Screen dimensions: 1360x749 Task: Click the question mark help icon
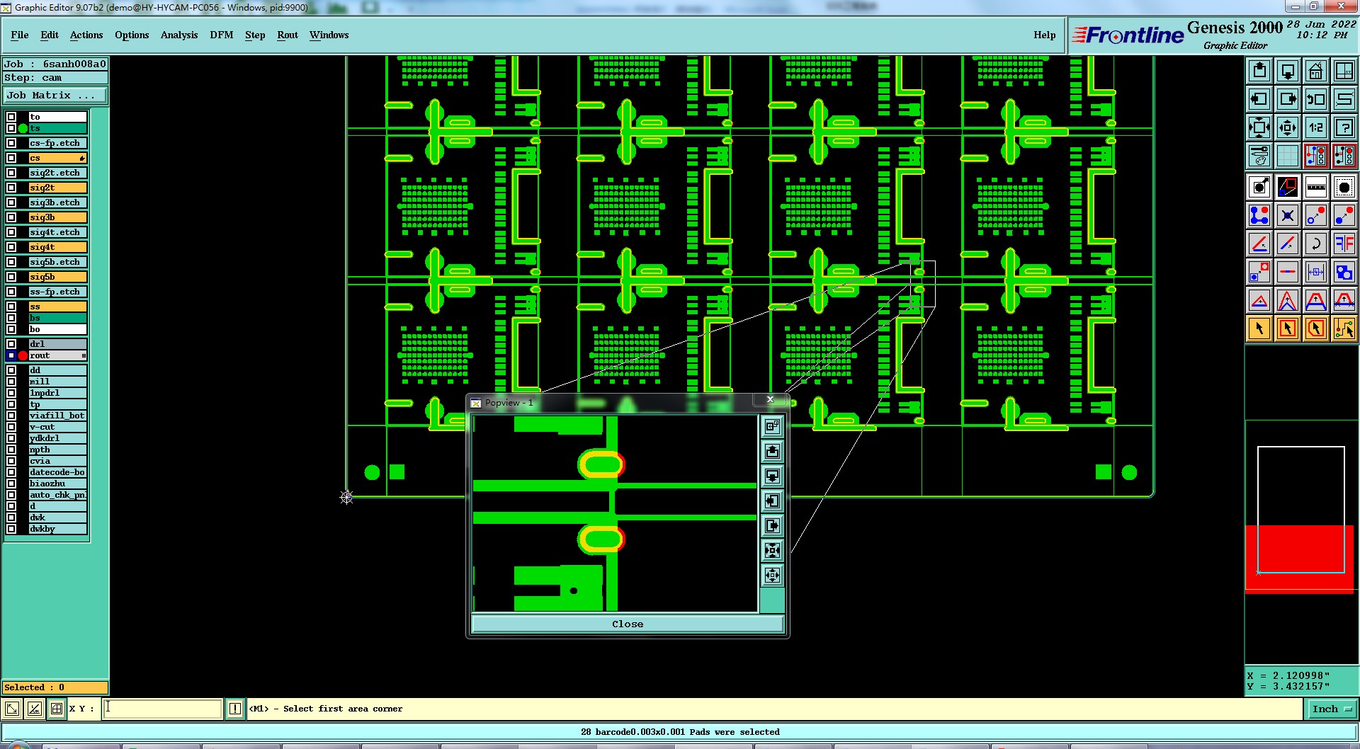[x=1344, y=127]
